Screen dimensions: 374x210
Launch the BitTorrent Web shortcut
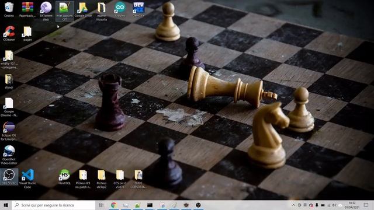point(46,11)
